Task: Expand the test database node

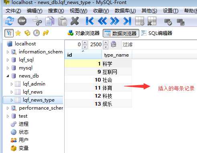Action: click(8, 116)
